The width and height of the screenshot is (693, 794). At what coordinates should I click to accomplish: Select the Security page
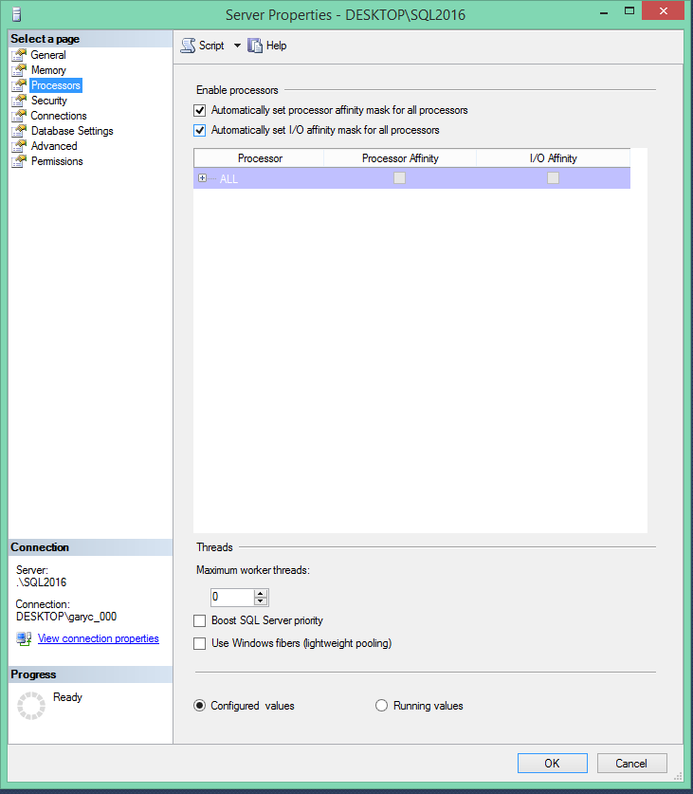pyautogui.click(x=48, y=101)
